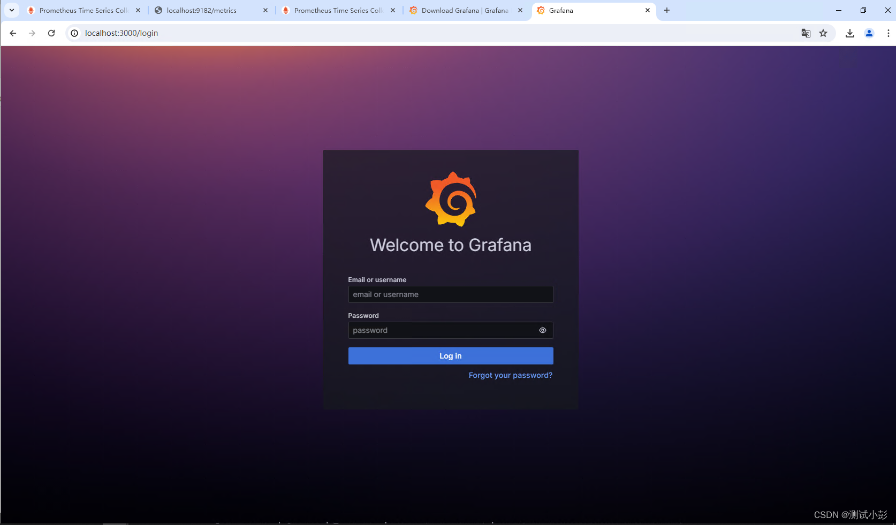Click the globe favicon on metrics tab

(x=158, y=10)
